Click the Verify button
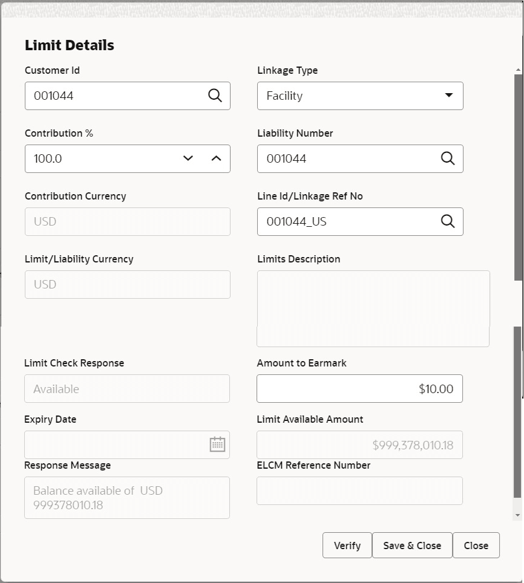The height and width of the screenshot is (583, 524). click(347, 545)
